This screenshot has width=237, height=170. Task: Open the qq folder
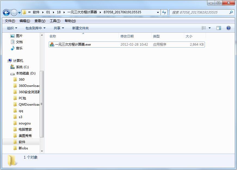tap(18, 111)
